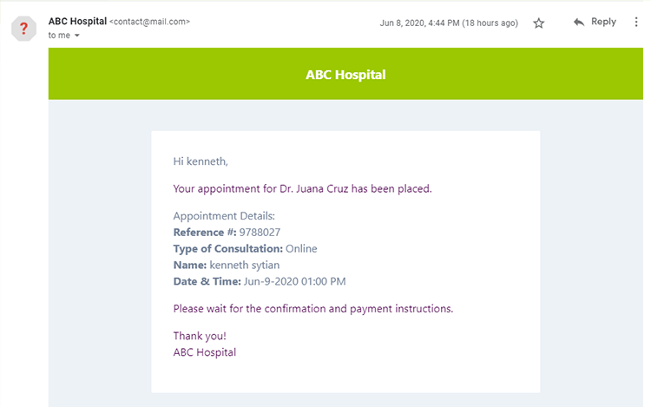
Task: Open the three-dot more options menu
Action: click(x=636, y=23)
